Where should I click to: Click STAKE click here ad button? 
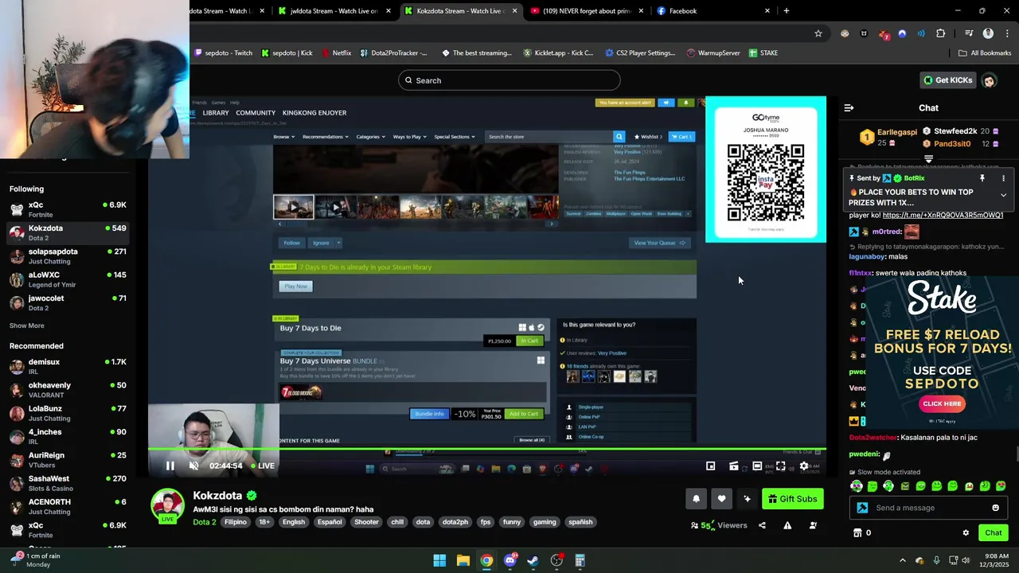[x=943, y=403]
